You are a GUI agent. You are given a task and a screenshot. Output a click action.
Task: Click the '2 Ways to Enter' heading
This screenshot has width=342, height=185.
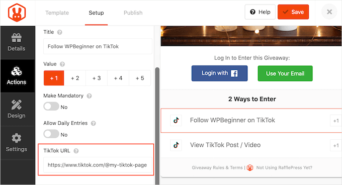[x=252, y=99]
